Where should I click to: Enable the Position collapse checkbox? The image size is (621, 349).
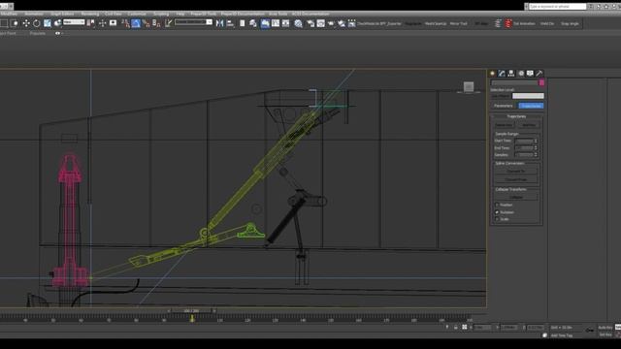pyautogui.click(x=497, y=205)
